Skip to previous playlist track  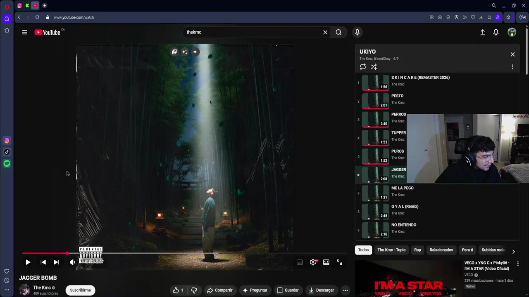click(43, 262)
